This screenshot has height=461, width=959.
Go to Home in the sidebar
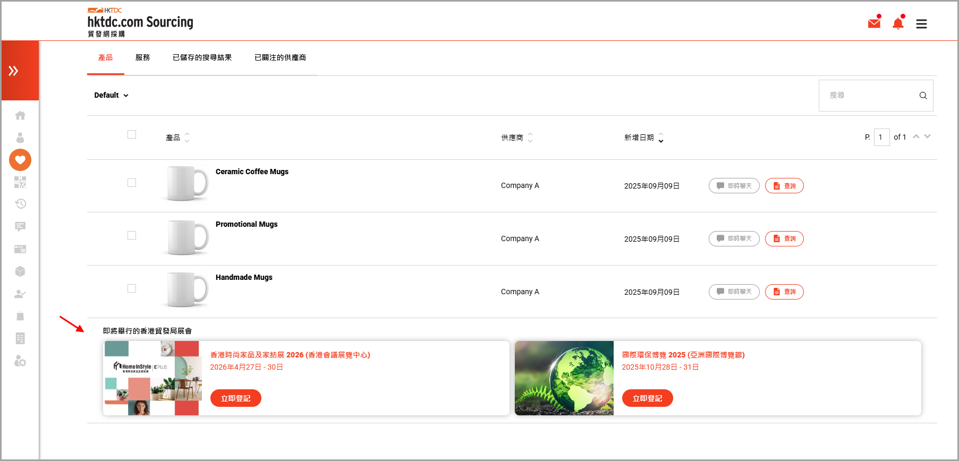20,115
